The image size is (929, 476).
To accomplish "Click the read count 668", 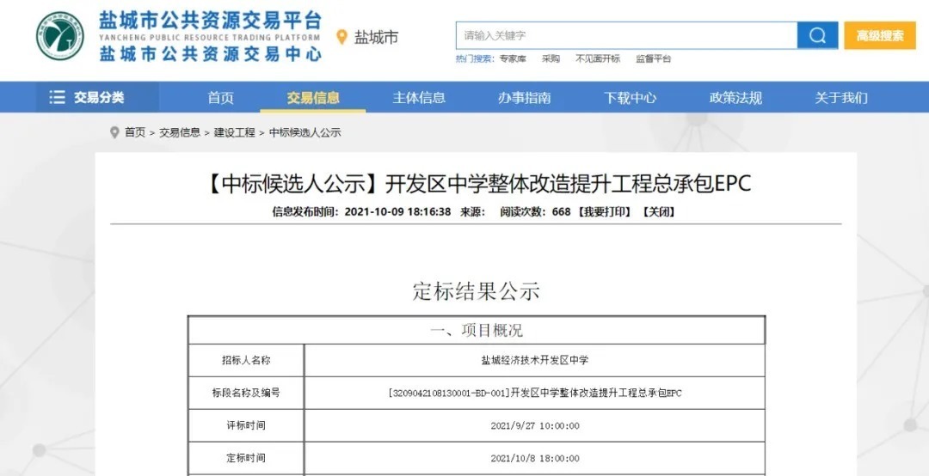I will pos(561,212).
